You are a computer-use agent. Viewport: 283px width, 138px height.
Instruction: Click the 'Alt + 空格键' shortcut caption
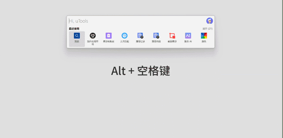tap(140, 71)
